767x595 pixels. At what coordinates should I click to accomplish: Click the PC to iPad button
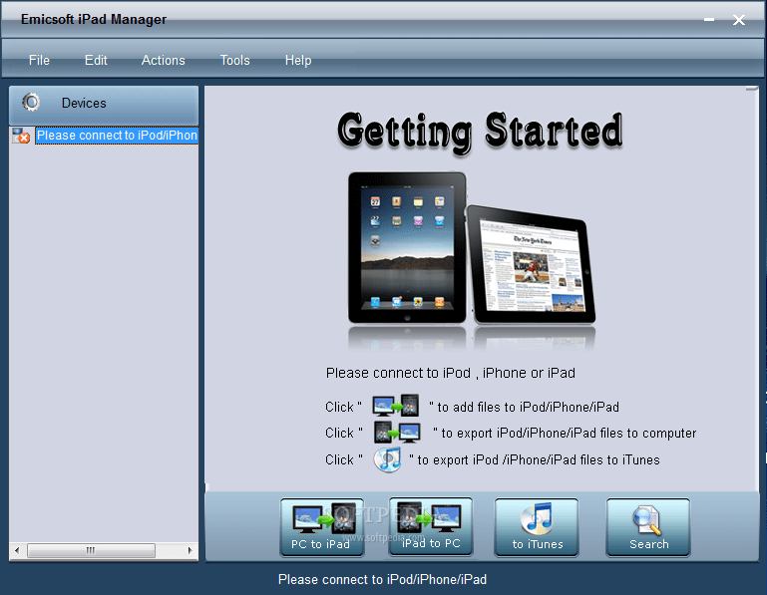point(322,527)
